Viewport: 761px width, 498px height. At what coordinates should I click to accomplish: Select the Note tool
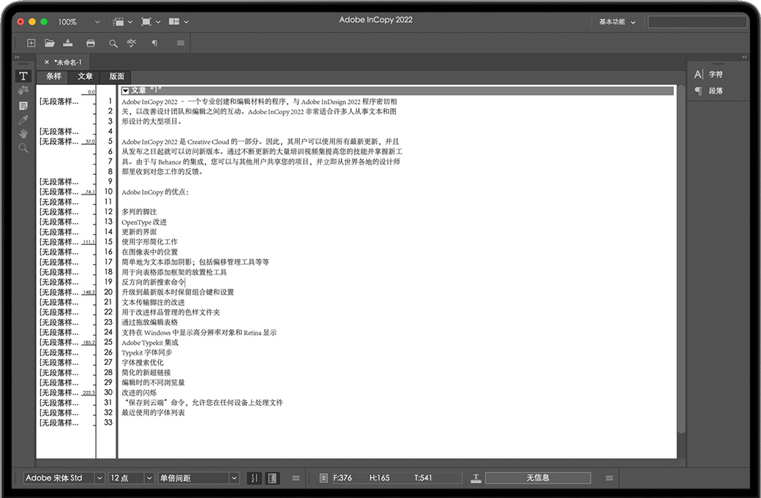pyautogui.click(x=23, y=106)
